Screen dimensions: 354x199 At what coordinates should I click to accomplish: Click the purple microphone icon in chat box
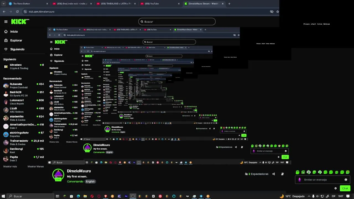click(300, 180)
